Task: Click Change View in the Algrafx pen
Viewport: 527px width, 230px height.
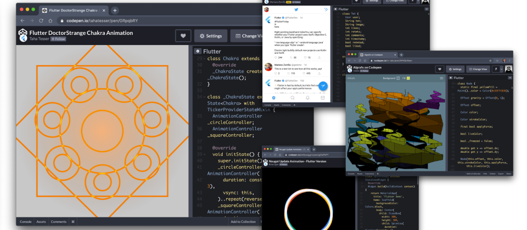Action: coord(478,69)
